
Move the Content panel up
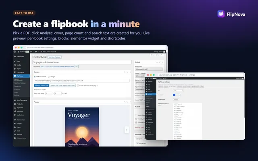tap(125, 72)
